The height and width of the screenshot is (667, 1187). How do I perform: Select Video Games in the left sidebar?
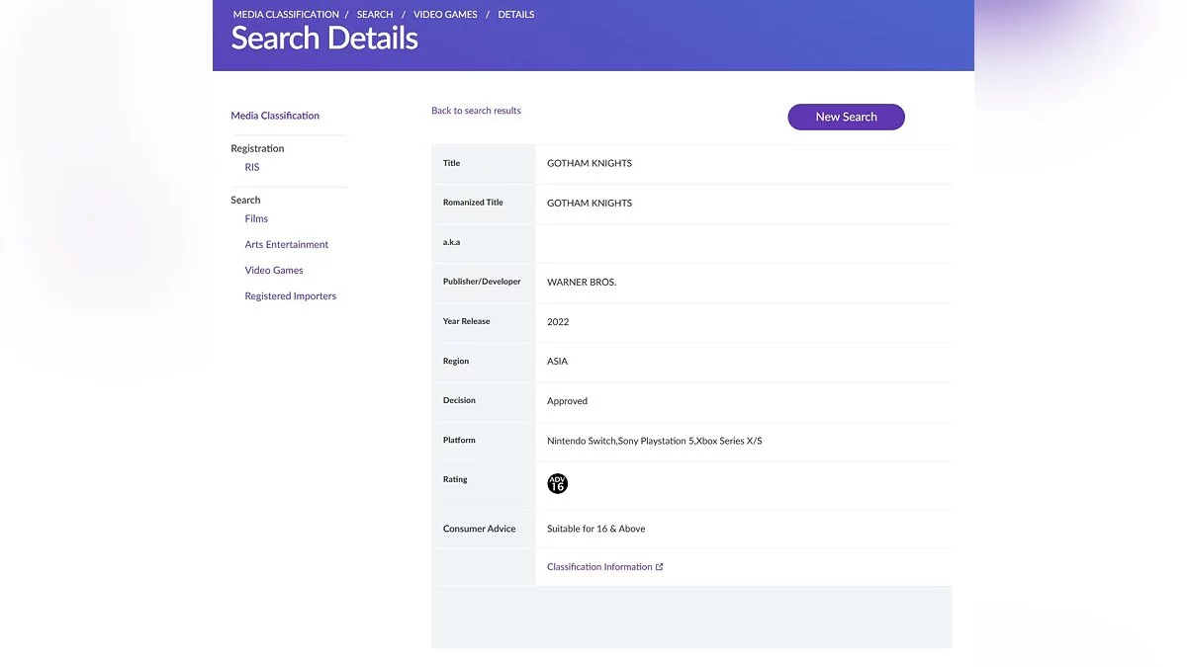coord(274,271)
